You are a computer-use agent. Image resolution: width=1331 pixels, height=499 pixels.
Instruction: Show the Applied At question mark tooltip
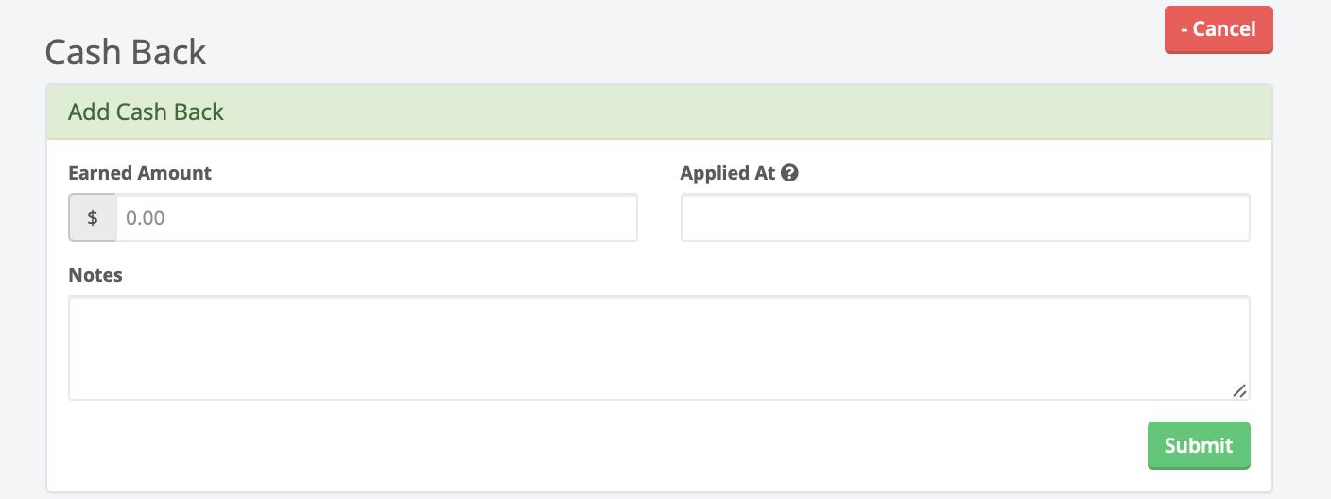[790, 173]
